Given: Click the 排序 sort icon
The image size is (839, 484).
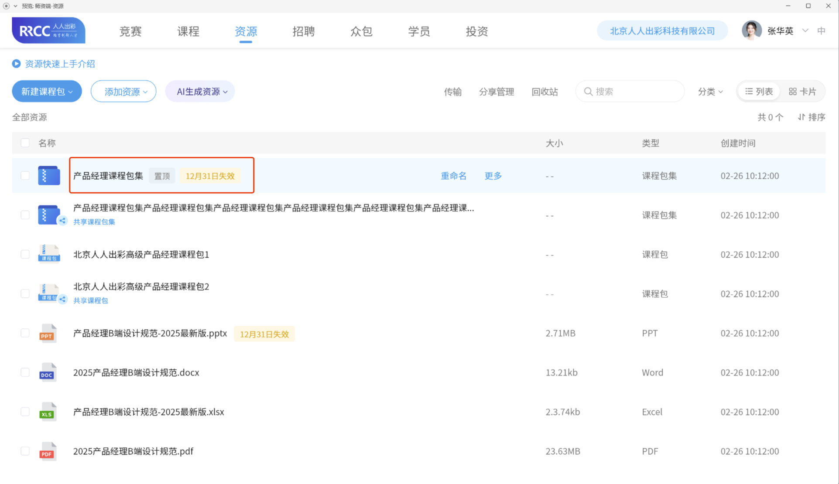Looking at the screenshot, I should [801, 117].
